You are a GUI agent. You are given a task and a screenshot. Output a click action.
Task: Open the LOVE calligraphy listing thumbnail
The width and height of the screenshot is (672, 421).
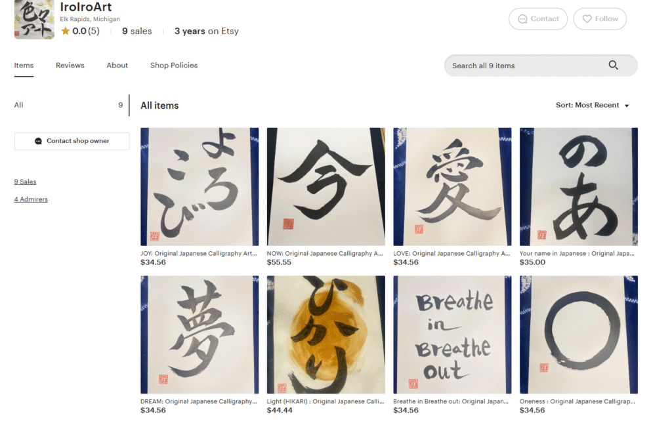[452, 186]
